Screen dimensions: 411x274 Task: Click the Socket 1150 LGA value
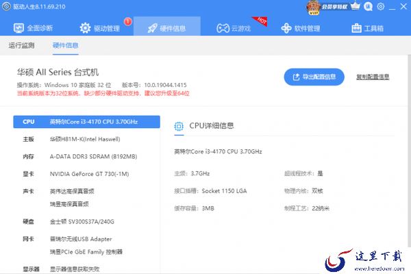click(224, 191)
